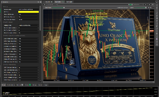
Task: Switch to the Backtesting tab
Action: pyautogui.click(x=59, y=2)
